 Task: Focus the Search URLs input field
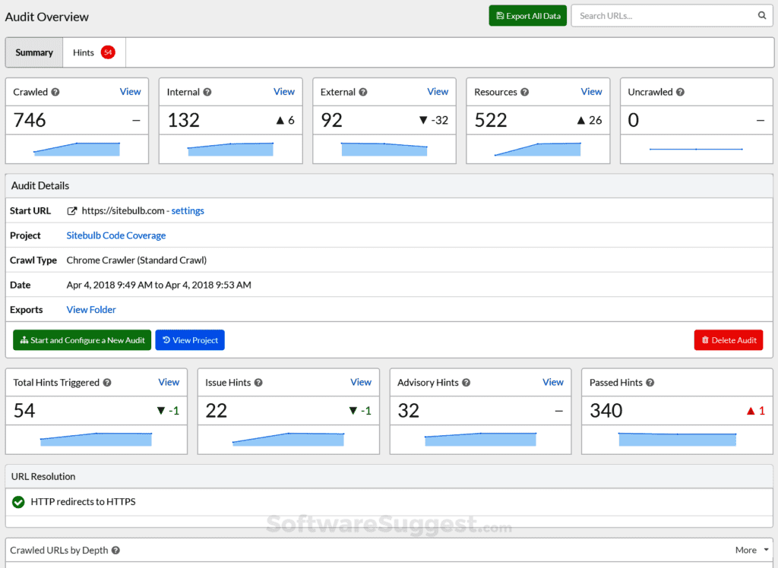[672, 16]
